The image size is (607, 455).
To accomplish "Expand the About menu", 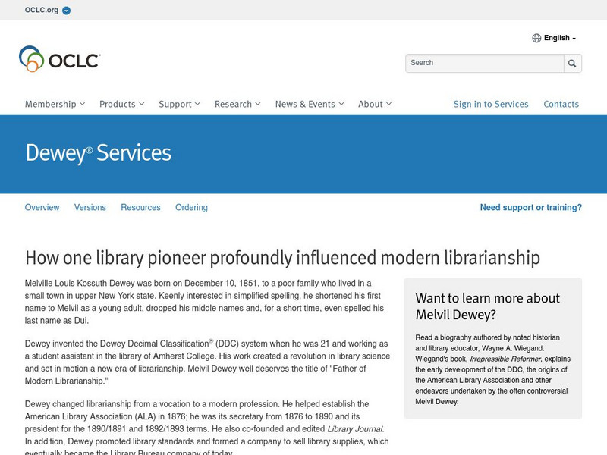I will tap(374, 104).
